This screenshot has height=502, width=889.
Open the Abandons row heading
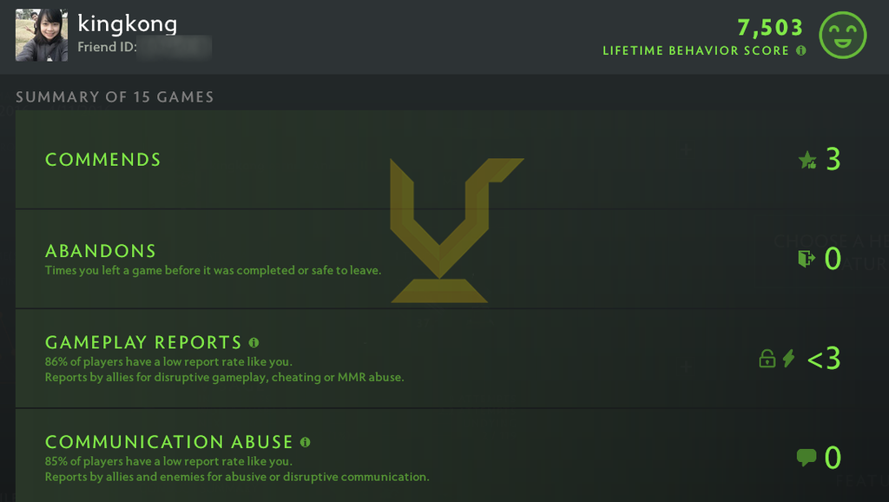click(101, 251)
